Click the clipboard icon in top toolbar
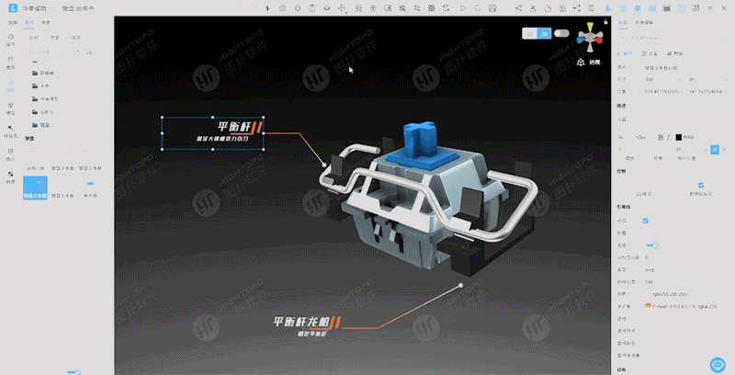This screenshot has width=735, height=375. (312, 8)
